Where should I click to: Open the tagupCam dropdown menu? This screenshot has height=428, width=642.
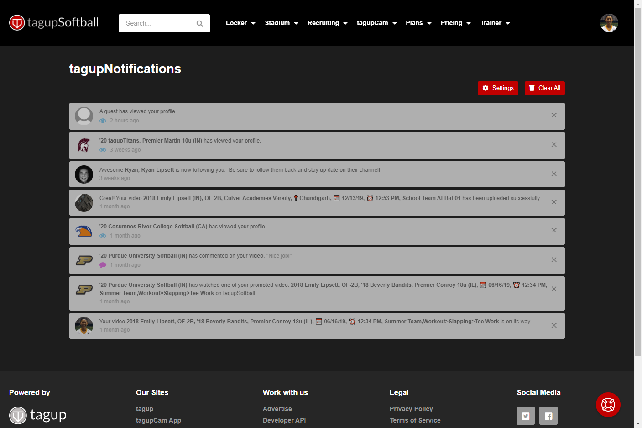coord(376,23)
